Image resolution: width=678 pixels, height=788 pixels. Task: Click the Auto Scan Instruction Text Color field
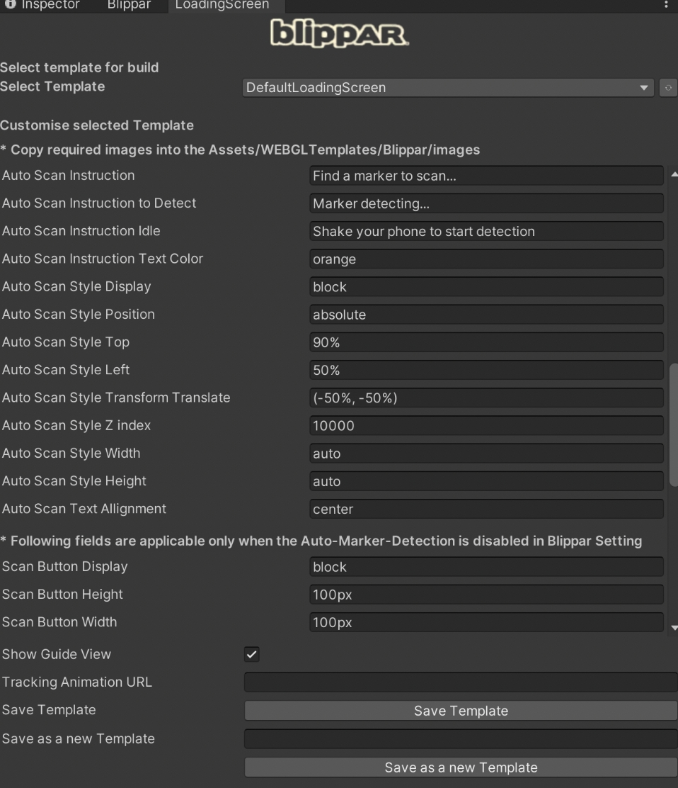[486, 259]
